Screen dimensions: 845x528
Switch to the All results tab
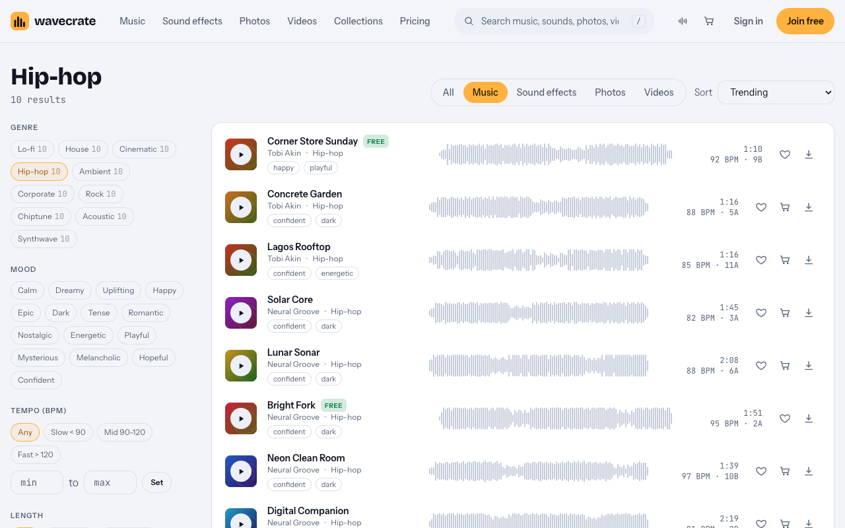point(448,92)
